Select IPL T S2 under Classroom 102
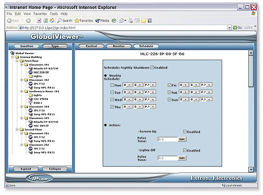The height and width of the screenshot is (195, 263). click(x=37, y=84)
